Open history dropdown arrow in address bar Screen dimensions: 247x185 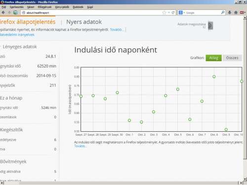(x=169, y=13)
